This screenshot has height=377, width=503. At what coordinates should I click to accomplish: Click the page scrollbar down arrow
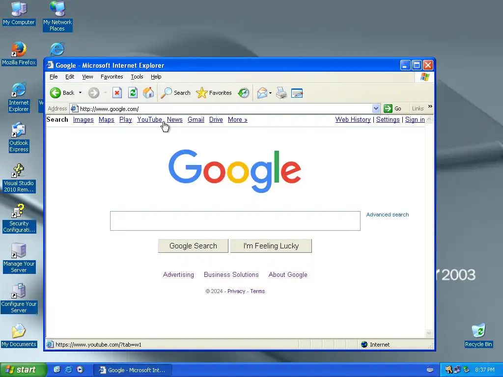point(429,333)
